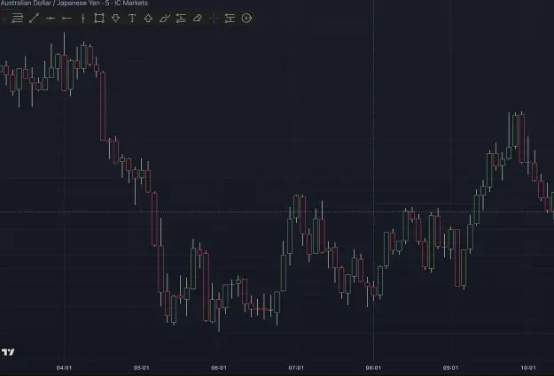This screenshot has width=554, height=376.
Task: Click the circular target icon in toolbar
Action: (246, 19)
